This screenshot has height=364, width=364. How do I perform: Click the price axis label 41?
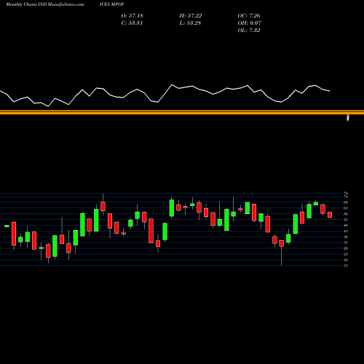click(346, 231)
